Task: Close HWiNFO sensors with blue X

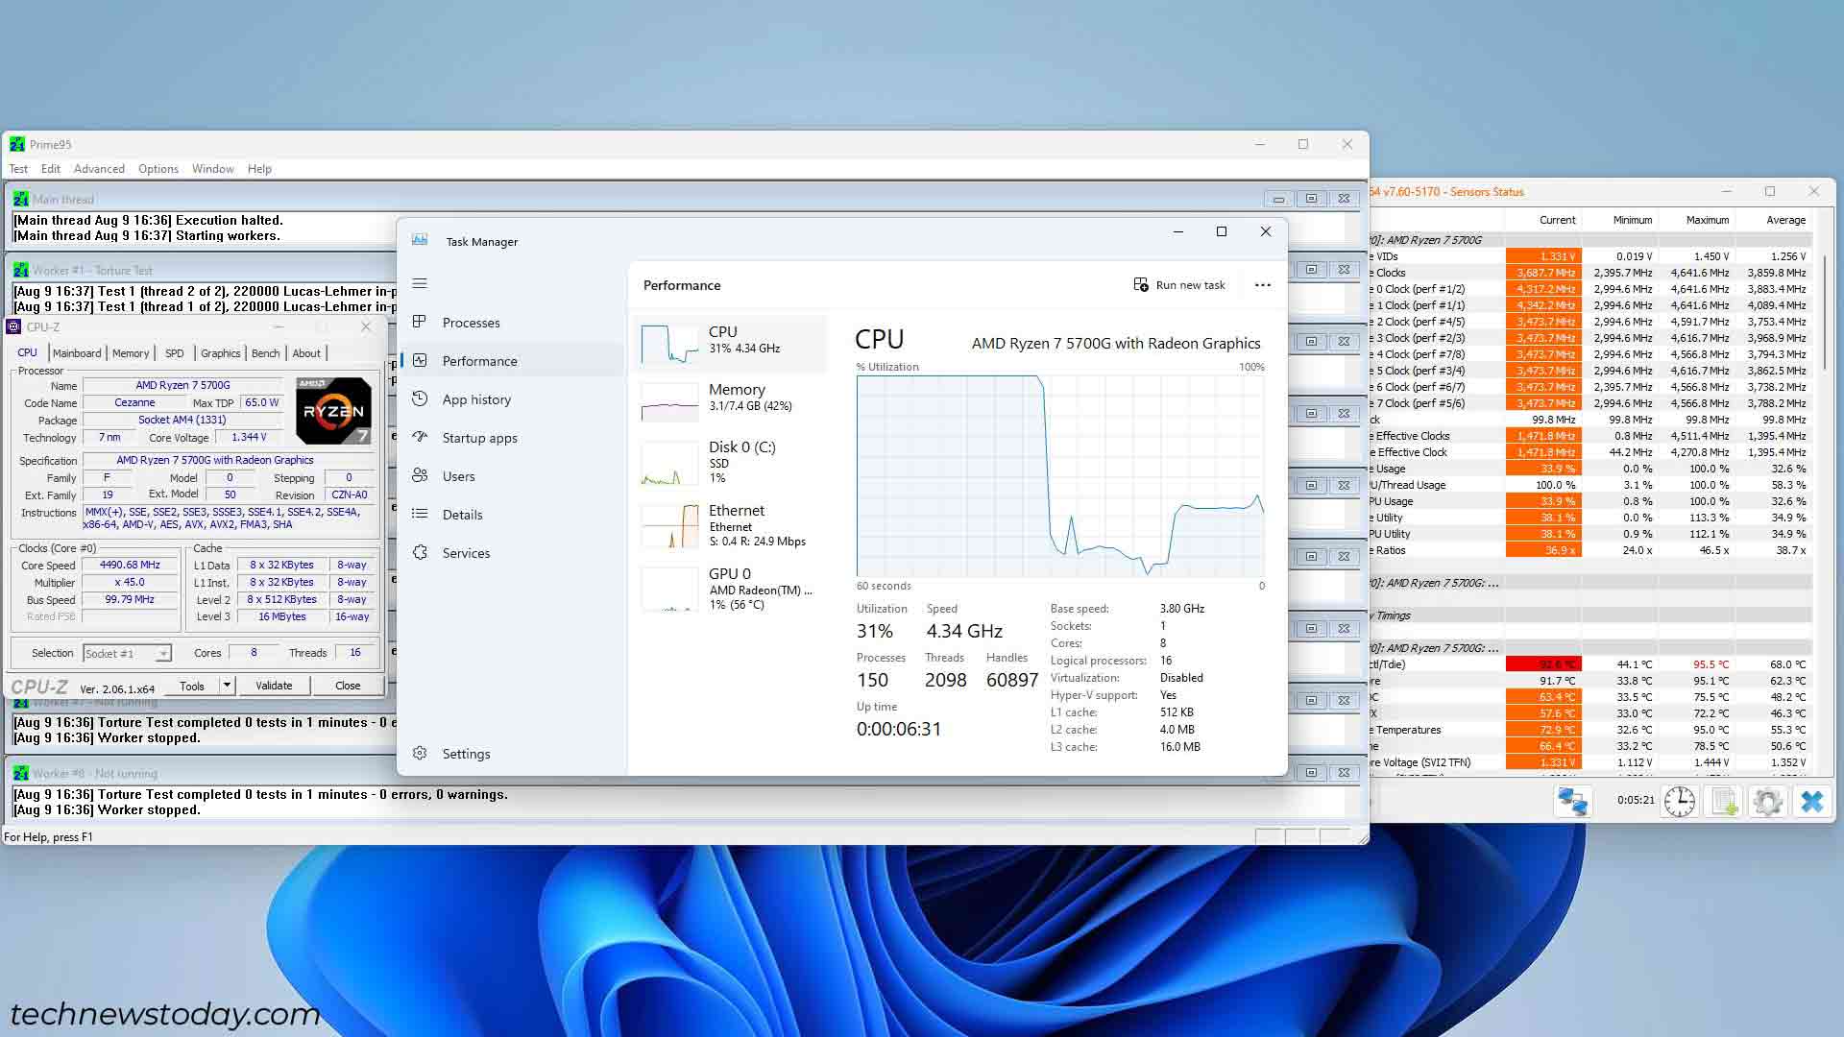Action: 1811,801
